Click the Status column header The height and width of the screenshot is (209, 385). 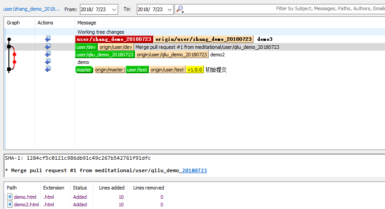pos(80,188)
